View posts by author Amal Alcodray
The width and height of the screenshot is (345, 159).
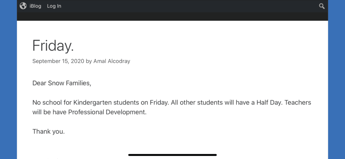click(x=112, y=61)
